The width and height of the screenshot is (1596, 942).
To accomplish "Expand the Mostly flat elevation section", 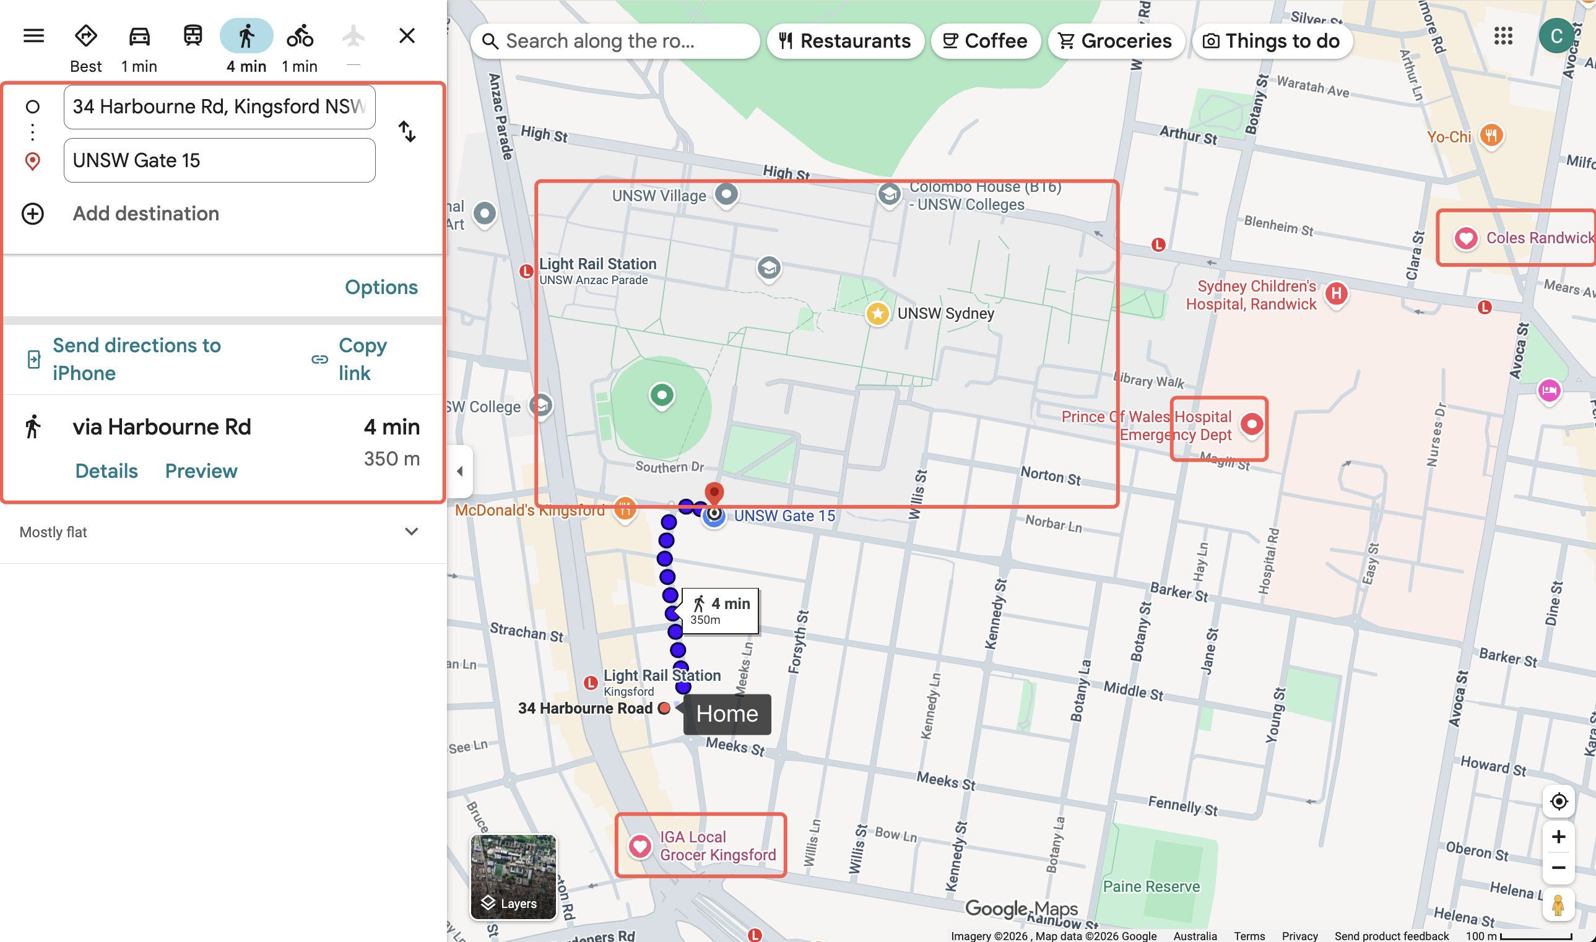I will [411, 532].
